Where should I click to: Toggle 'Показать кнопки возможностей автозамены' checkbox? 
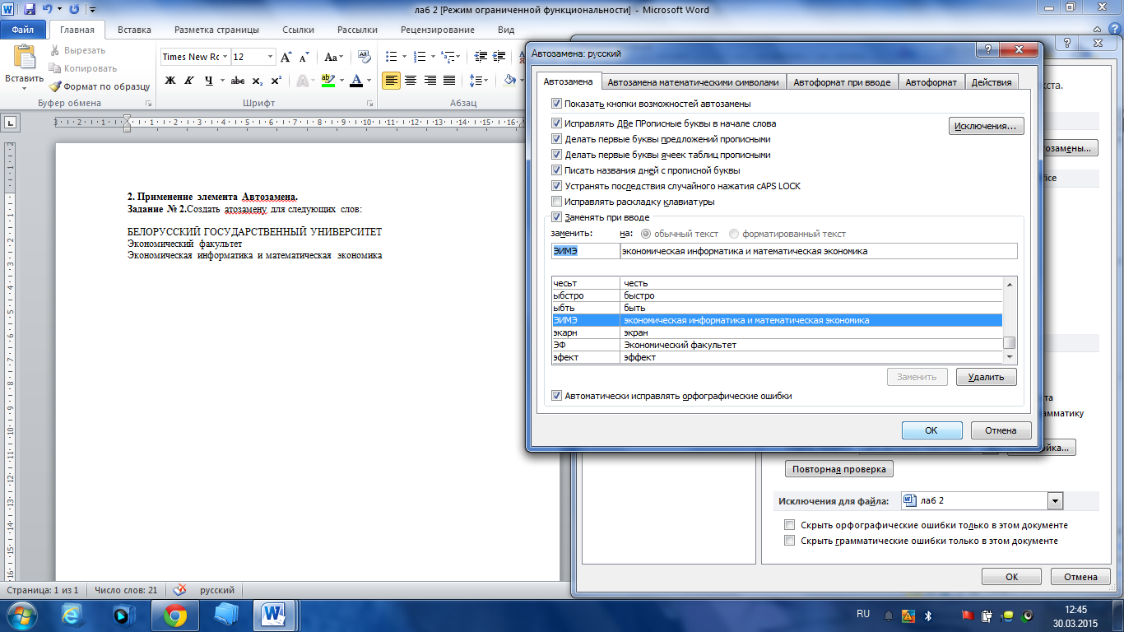coord(557,104)
